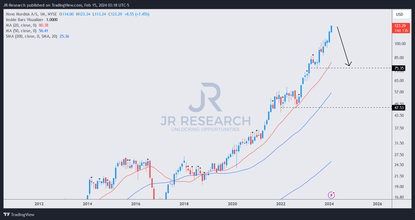Screen dimensions: 415x220
Task: Click the 2024 label on time axis
Action: point(329,204)
